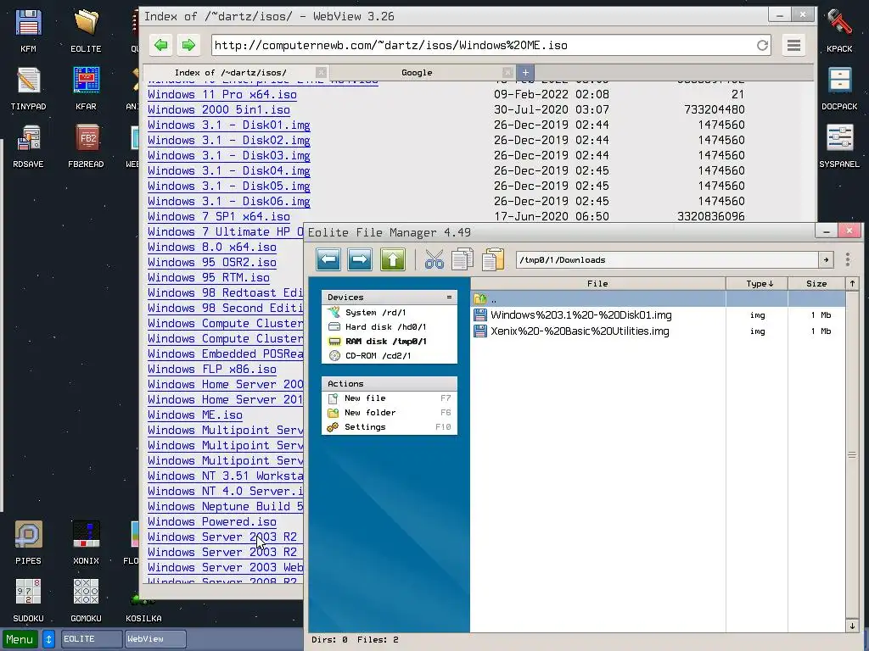The height and width of the screenshot is (651, 869).
Task: Click the go arrow beside Eolite path
Action: coord(826,259)
